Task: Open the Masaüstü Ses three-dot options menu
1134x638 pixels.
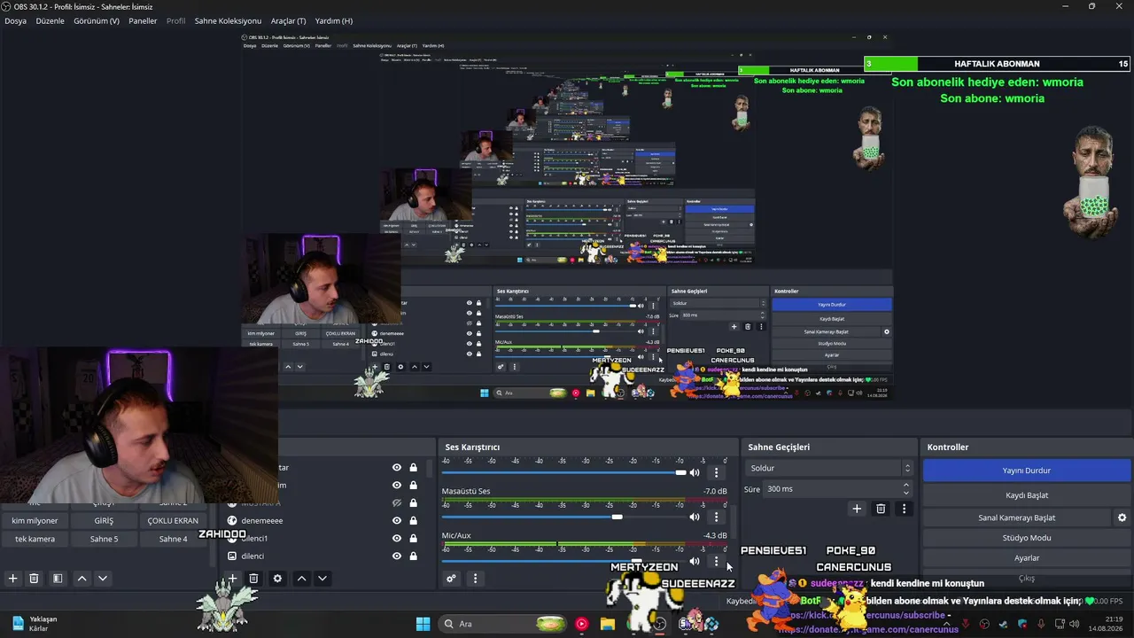Action: (717, 517)
